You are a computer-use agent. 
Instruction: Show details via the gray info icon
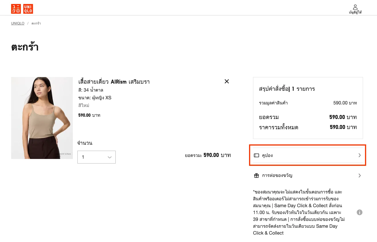click(x=360, y=212)
